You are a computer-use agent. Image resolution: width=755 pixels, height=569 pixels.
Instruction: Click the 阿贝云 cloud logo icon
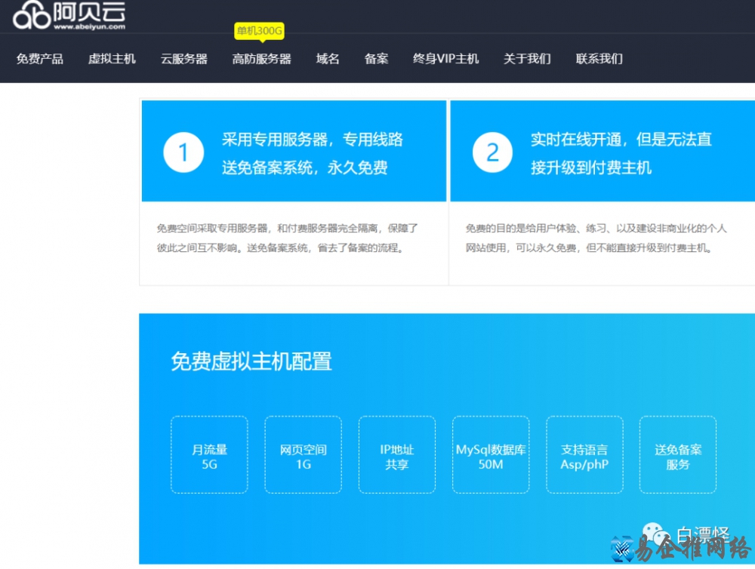click(x=32, y=15)
